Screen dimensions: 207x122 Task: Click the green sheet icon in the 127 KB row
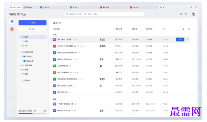tap(55, 66)
